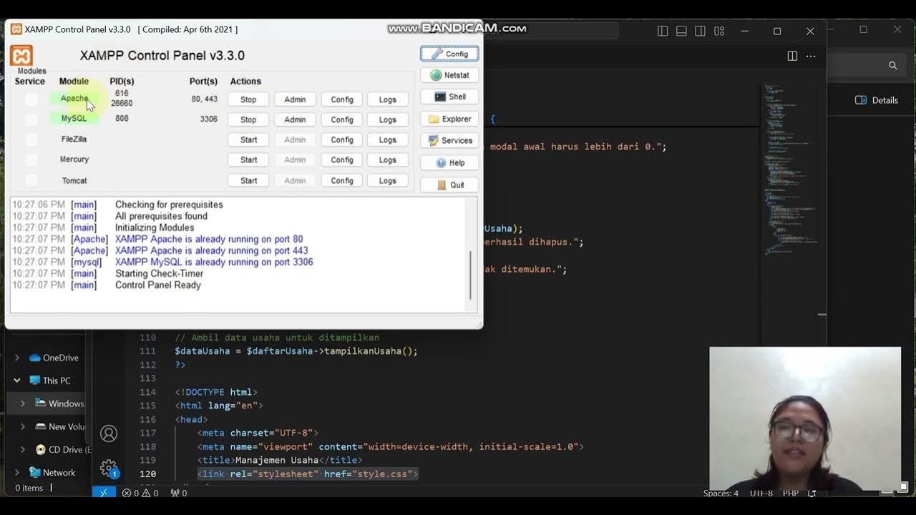Click the Apache module label

pos(74,99)
